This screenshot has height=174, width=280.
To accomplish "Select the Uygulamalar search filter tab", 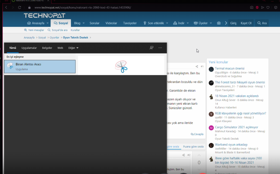I will coord(29,48).
